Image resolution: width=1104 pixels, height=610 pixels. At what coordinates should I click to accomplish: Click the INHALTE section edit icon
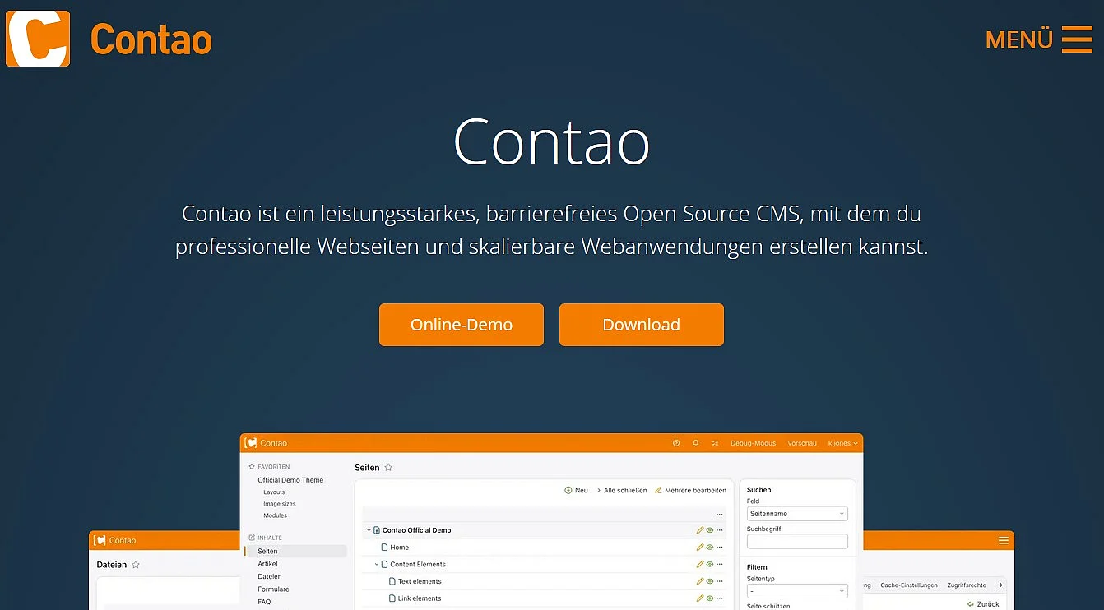252,538
